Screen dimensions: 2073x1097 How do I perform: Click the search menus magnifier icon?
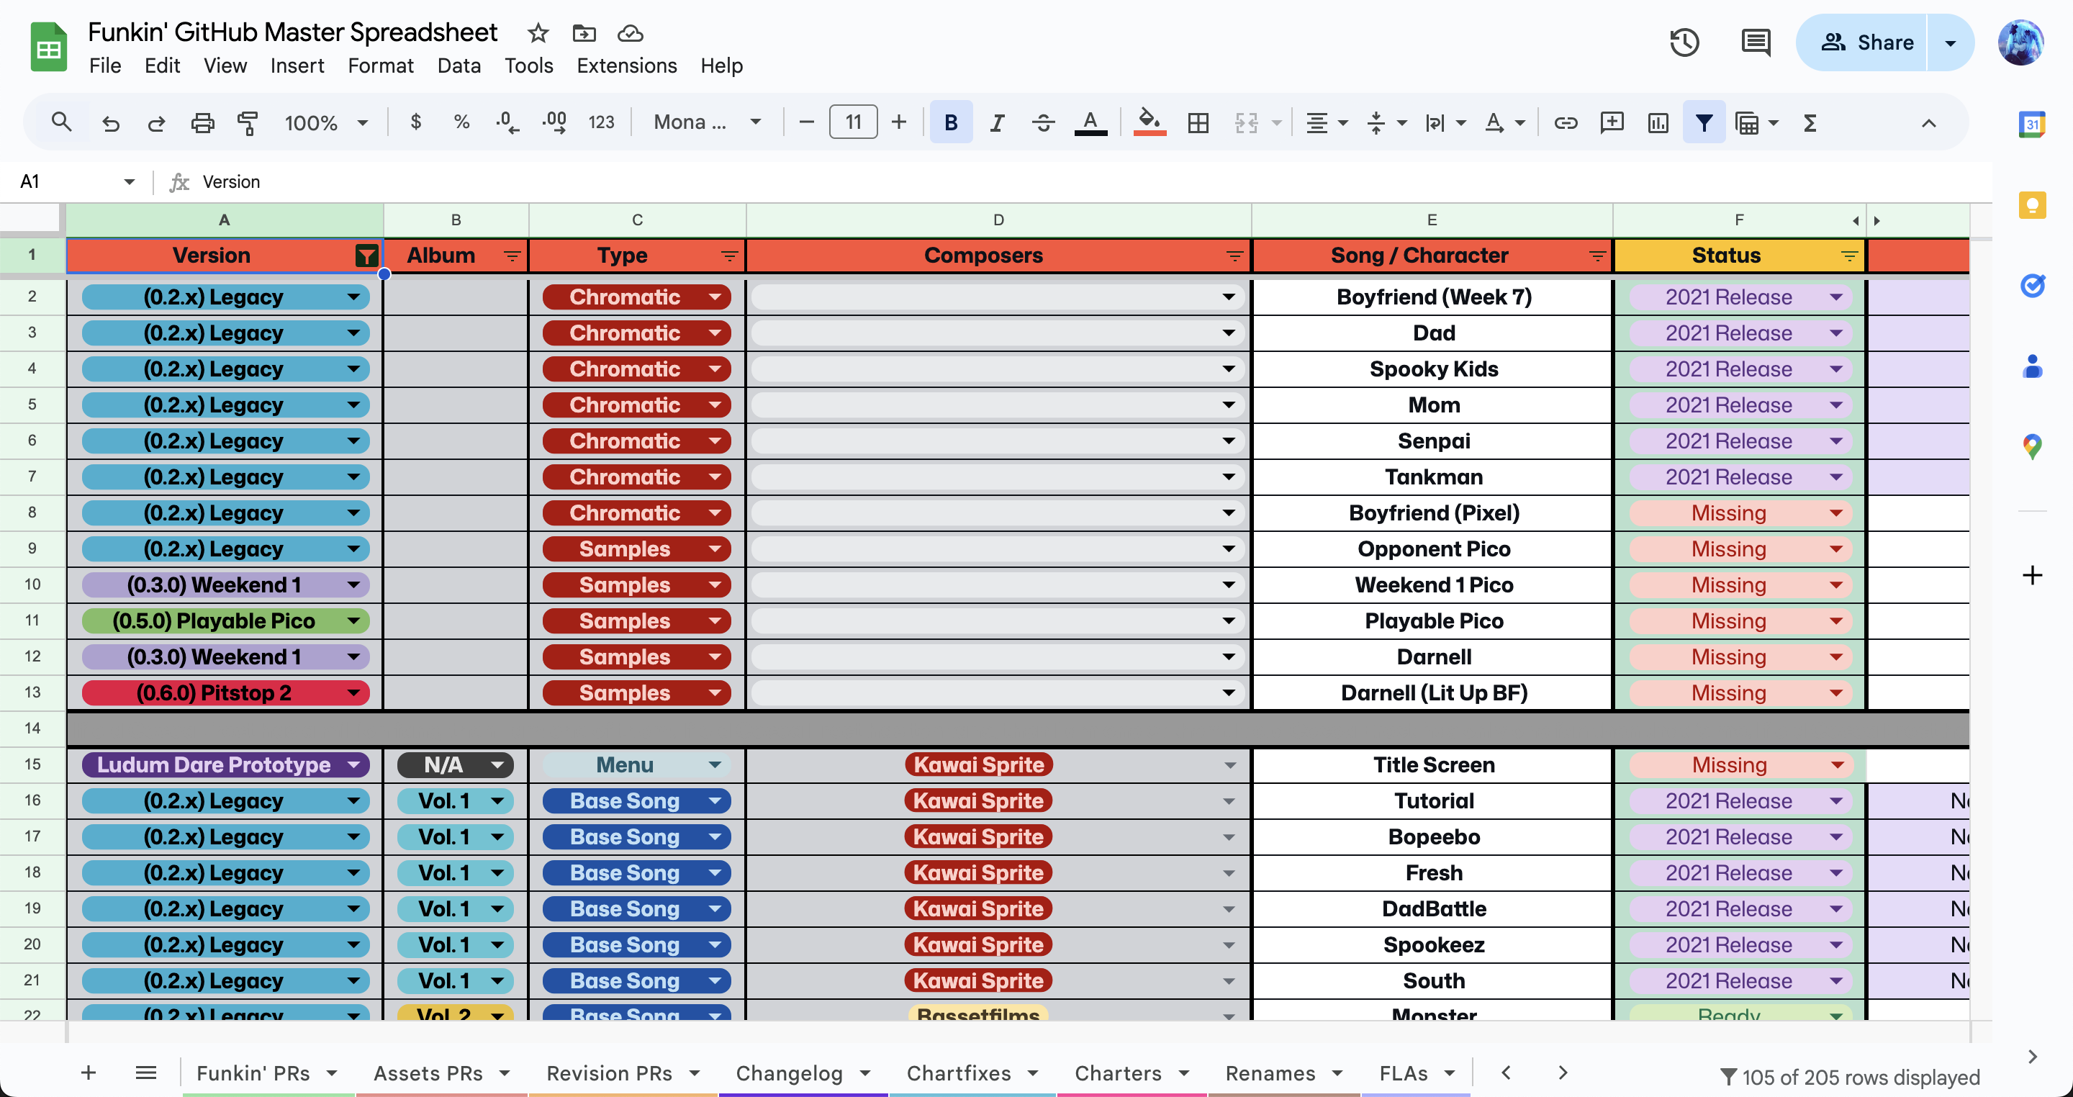pos(61,122)
